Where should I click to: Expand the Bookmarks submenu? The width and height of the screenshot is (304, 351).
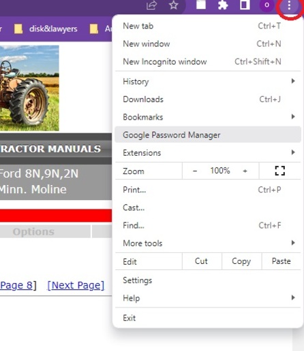(208, 117)
